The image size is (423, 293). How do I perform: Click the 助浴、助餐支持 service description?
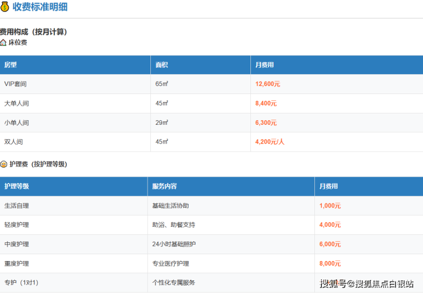click(174, 225)
